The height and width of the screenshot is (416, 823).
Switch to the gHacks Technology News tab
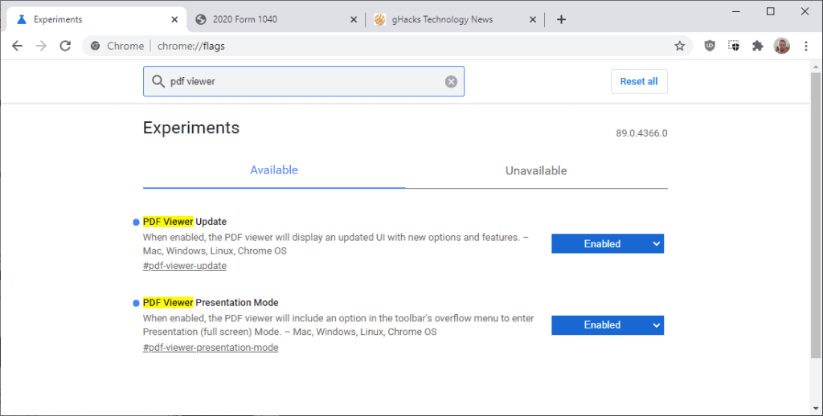[x=455, y=19]
